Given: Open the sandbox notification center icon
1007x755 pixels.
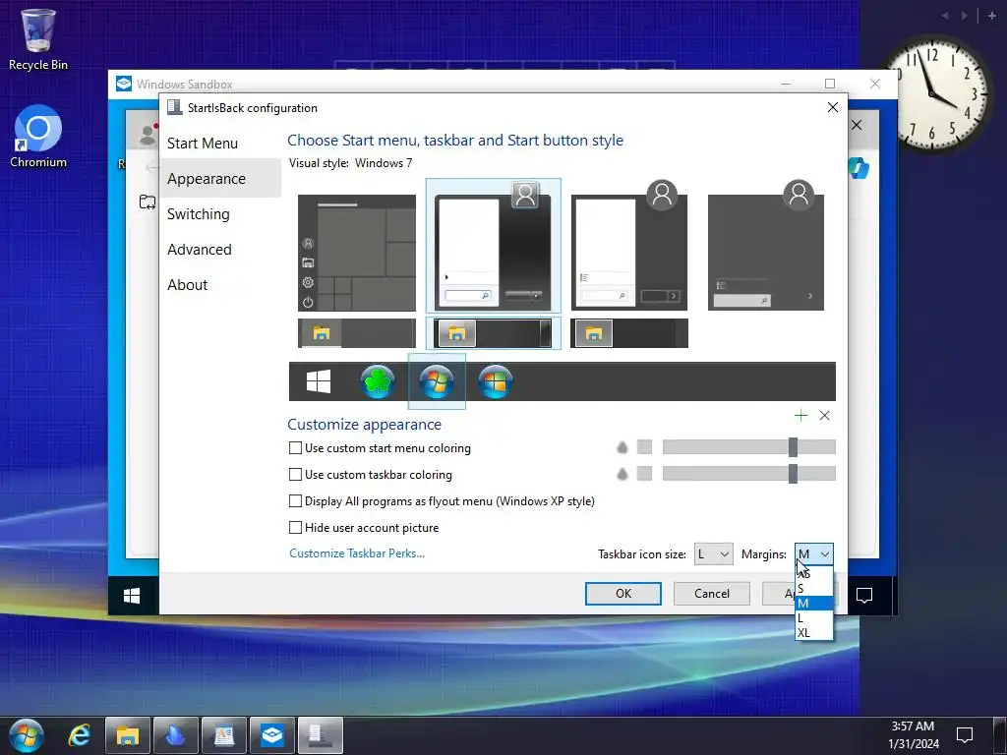Looking at the screenshot, I should pos(864,596).
